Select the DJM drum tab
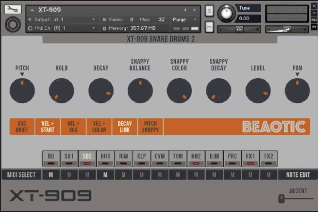 click(214, 159)
